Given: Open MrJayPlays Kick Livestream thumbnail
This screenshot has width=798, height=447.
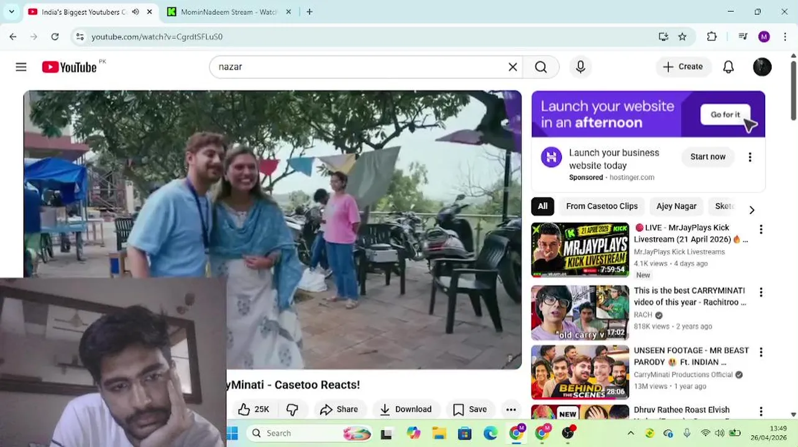Looking at the screenshot, I should coord(580,250).
